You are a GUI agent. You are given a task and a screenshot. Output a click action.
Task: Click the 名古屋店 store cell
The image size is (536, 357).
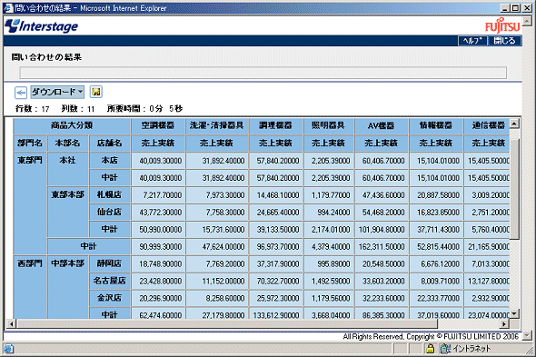tap(110, 281)
